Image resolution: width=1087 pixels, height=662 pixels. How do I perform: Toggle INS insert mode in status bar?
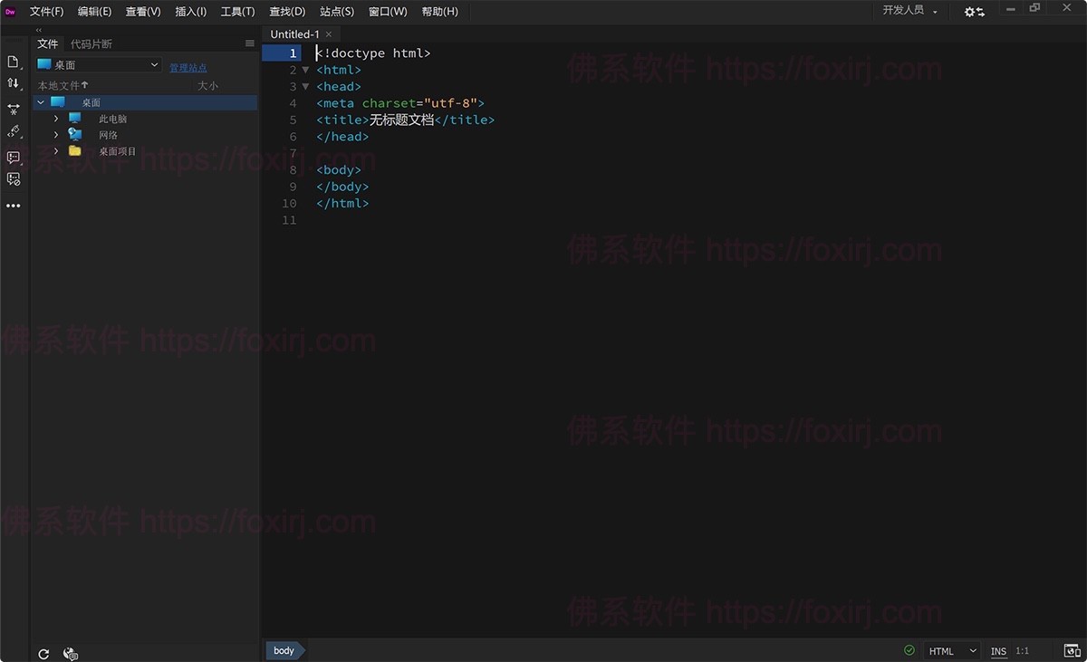(x=998, y=650)
